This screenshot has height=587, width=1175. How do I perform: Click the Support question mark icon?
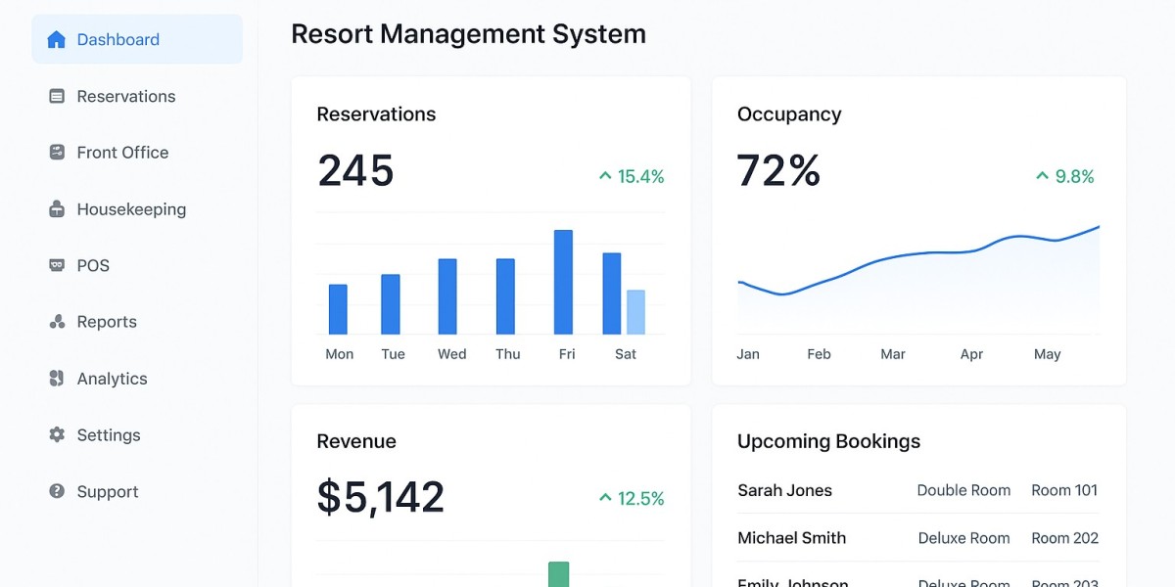pos(57,491)
